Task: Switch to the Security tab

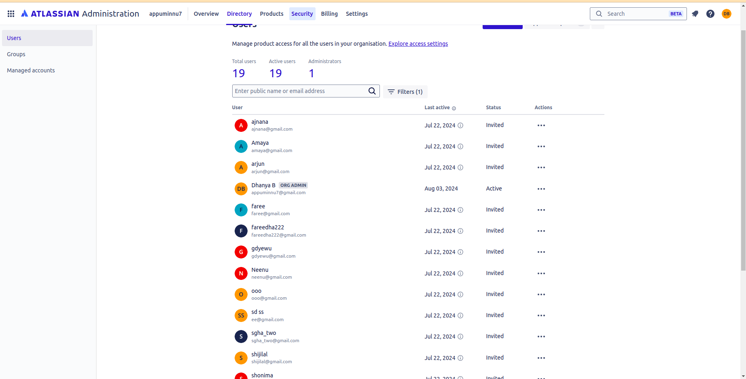Action: coord(302,14)
